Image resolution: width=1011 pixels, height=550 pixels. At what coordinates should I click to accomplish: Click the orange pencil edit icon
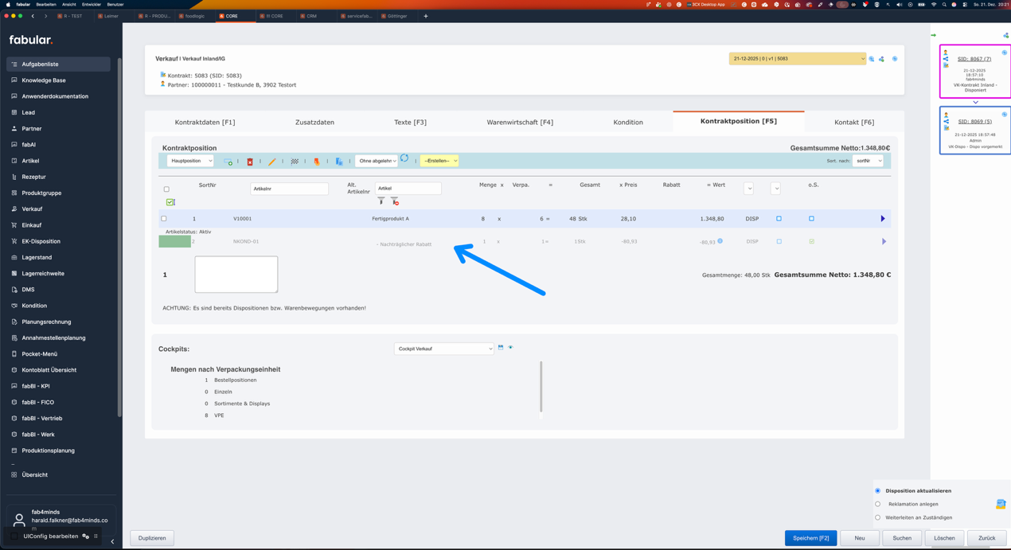[272, 162]
